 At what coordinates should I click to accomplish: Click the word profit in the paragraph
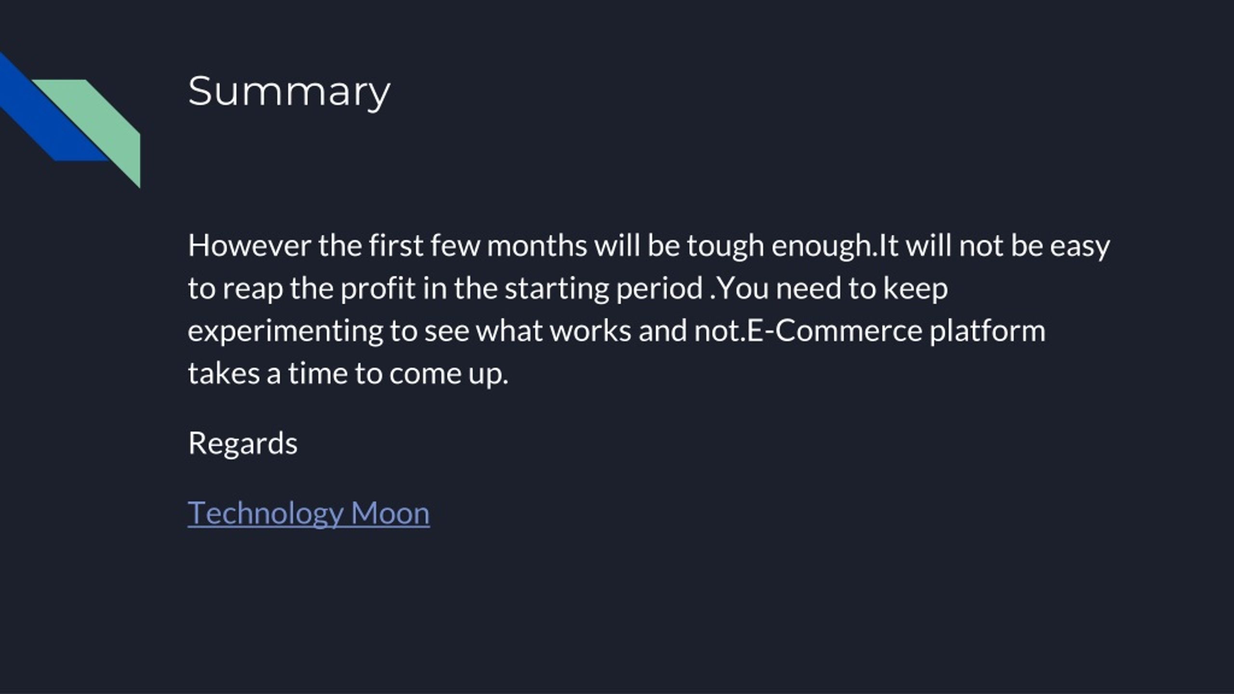(x=378, y=289)
